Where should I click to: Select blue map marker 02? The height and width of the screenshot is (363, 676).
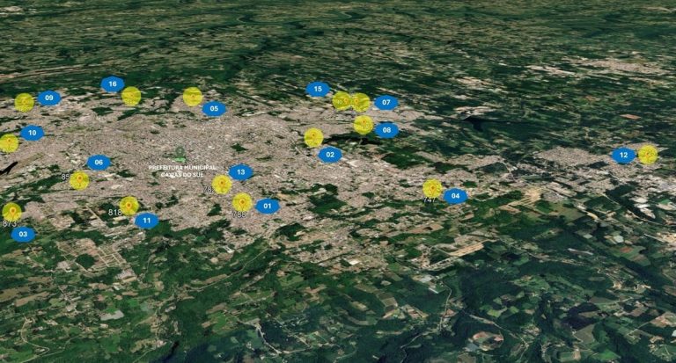click(x=330, y=155)
